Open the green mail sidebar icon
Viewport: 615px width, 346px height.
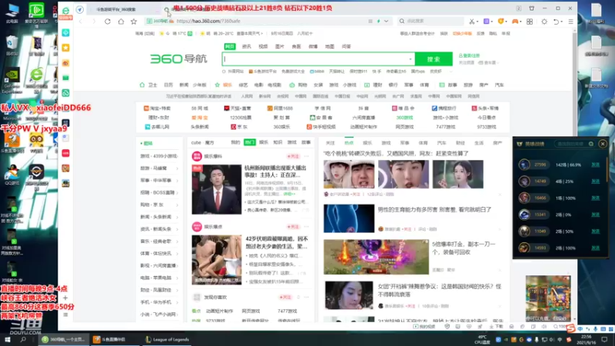pyautogui.click(x=65, y=78)
